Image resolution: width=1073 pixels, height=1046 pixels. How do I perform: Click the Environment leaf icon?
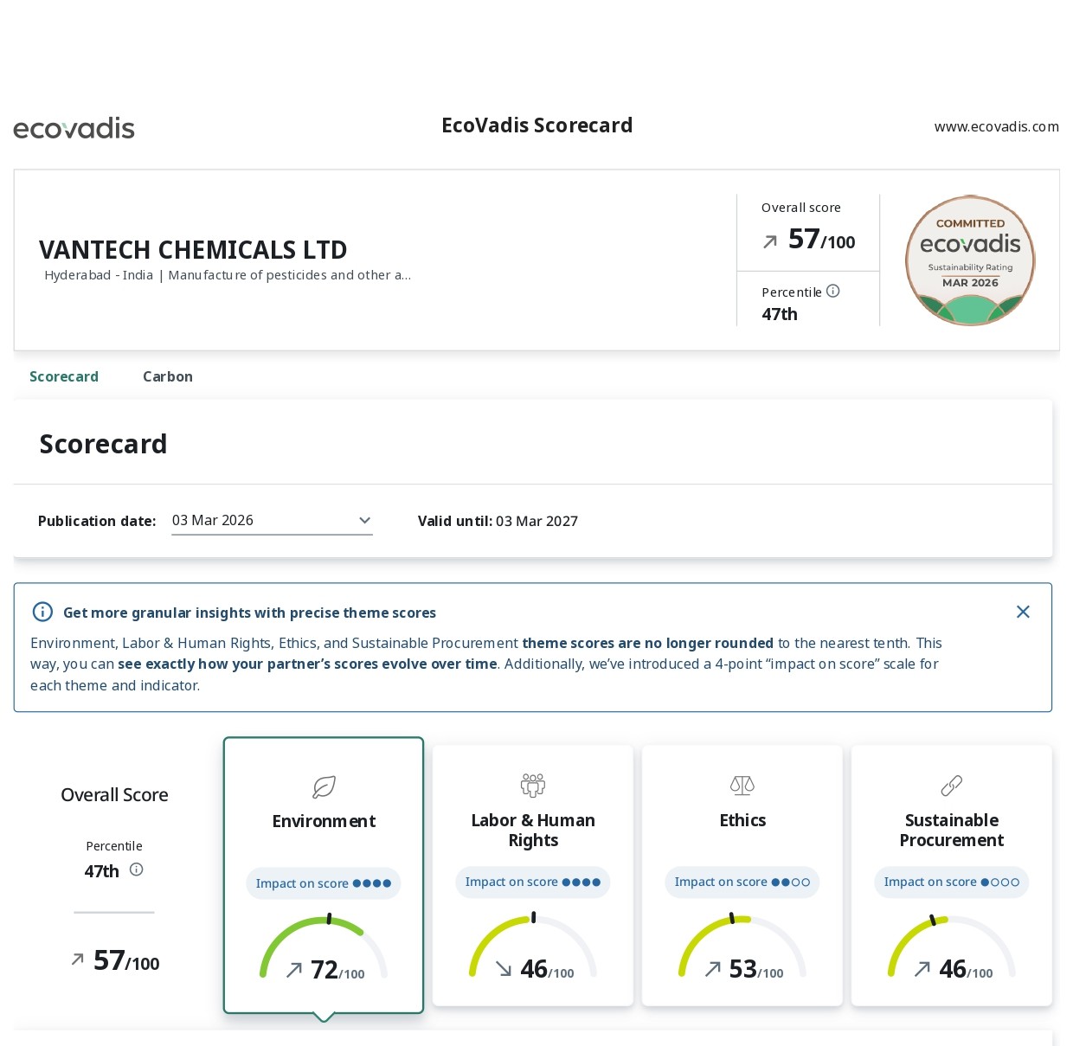point(324,787)
